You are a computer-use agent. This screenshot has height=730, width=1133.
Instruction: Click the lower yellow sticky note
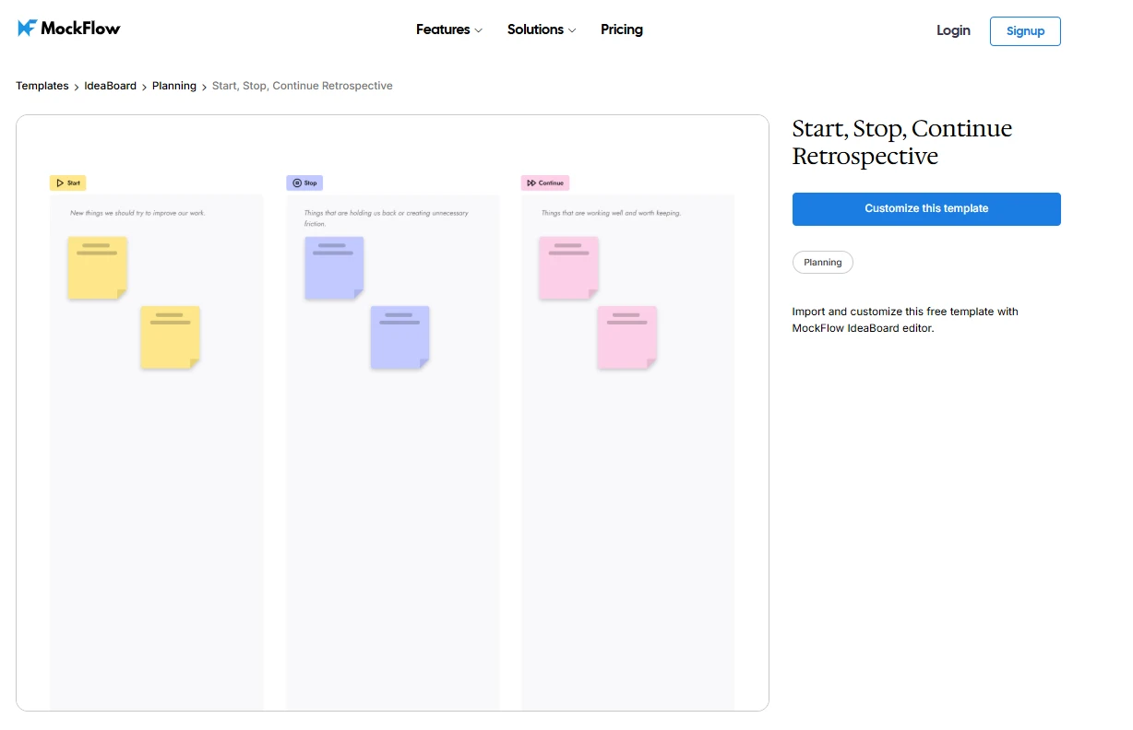171,337
